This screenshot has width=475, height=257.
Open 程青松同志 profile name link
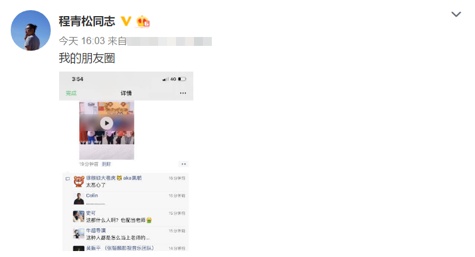pos(87,21)
